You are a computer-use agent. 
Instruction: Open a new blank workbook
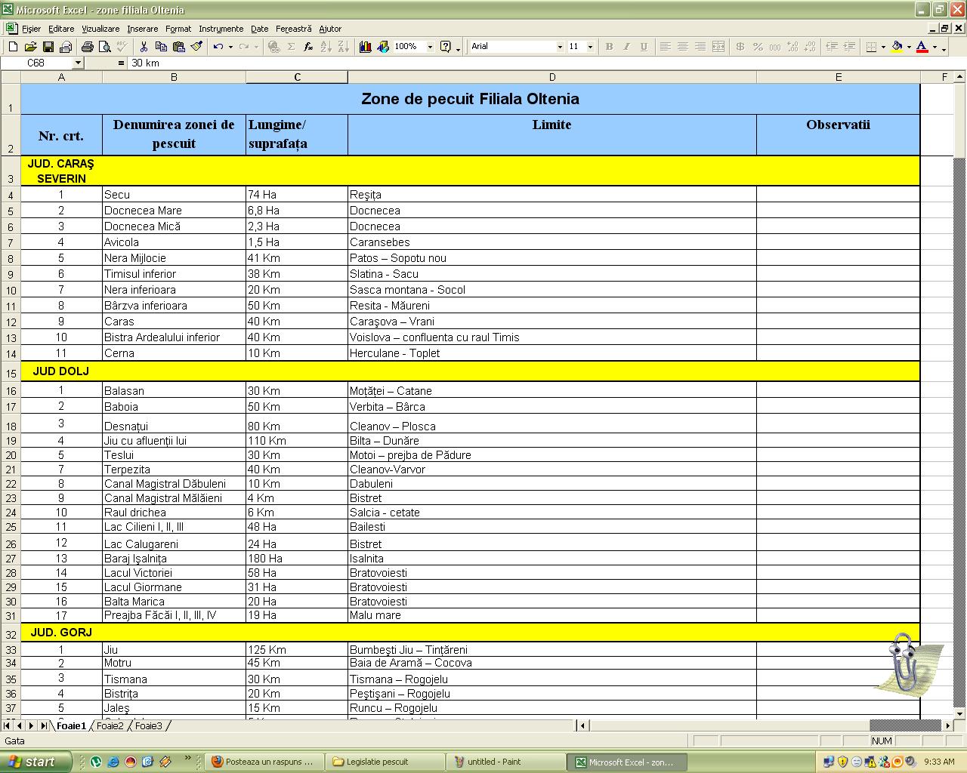(13, 47)
